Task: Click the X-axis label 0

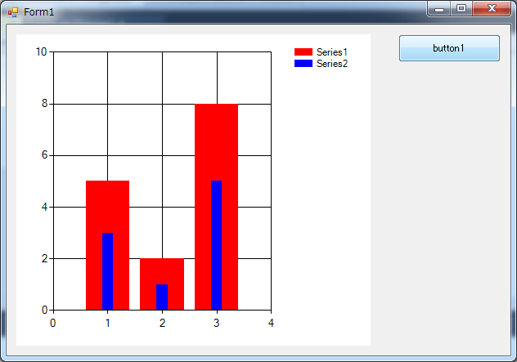Action: coord(53,323)
